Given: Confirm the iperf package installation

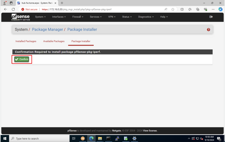Looking at the screenshot, I should (22, 59).
